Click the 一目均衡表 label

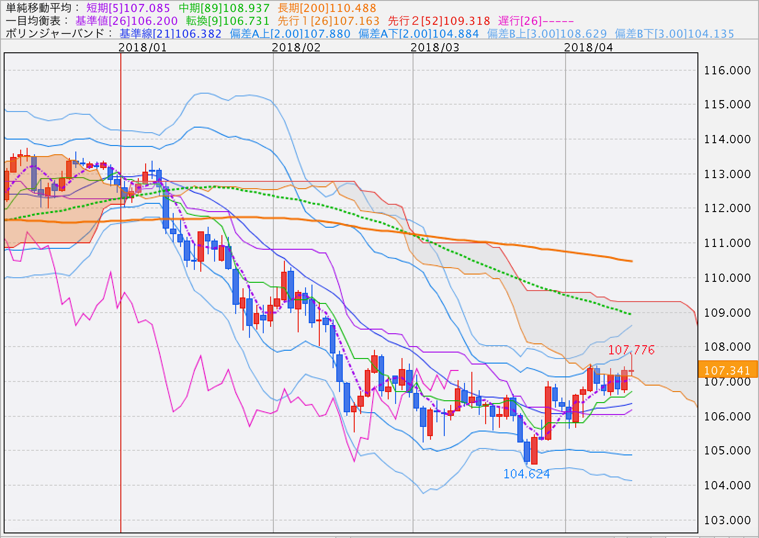coord(37,21)
